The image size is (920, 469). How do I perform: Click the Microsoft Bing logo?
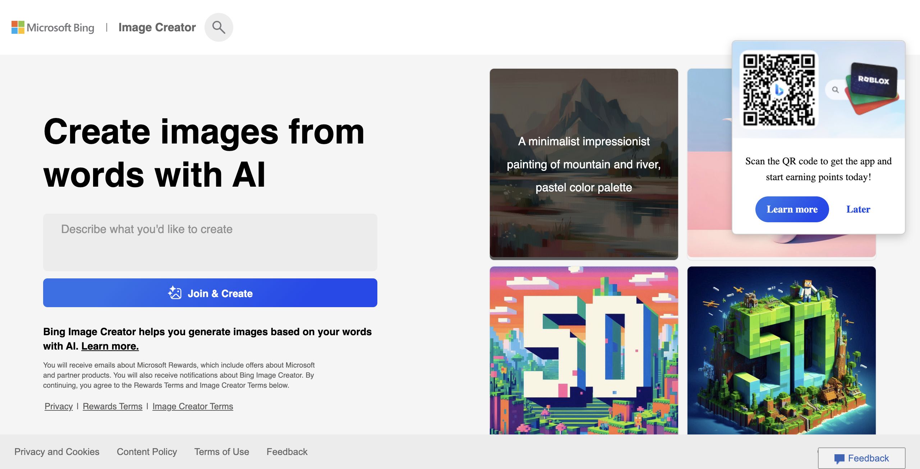[x=53, y=28]
